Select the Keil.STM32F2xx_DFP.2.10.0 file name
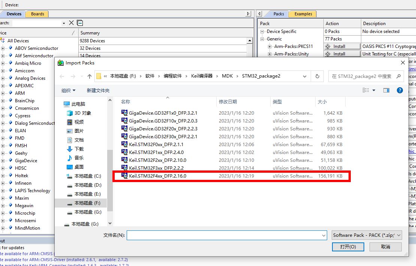Screen dimensions: 416x266 pos(157,160)
